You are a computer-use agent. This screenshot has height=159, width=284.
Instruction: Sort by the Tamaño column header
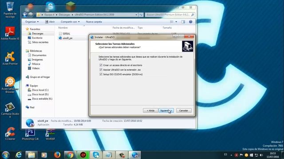click(x=167, y=27)
